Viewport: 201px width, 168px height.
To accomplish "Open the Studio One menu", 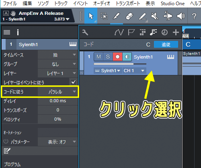I will tap(172, 4).
